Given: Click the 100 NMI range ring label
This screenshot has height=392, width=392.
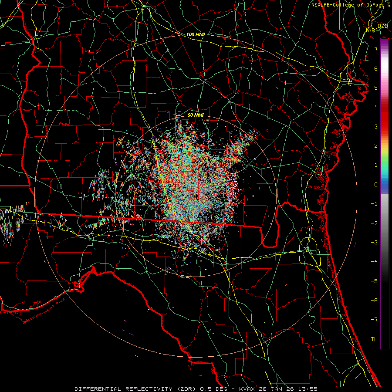Looking at the screenshot, I should (196, 34).
